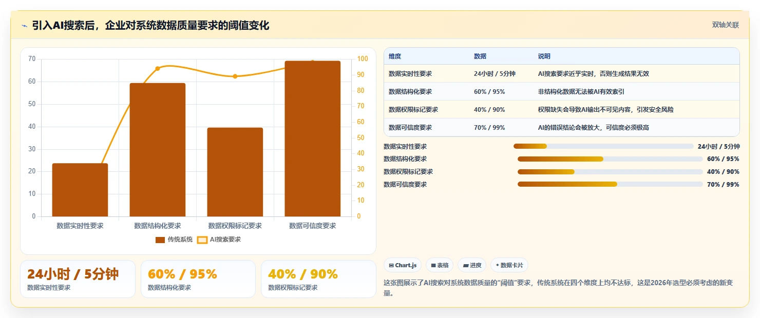The width and height of the screenshot is (760, 318).
Task: Click the 数据权限标记要求 progress bar
Action: point(610,172)
